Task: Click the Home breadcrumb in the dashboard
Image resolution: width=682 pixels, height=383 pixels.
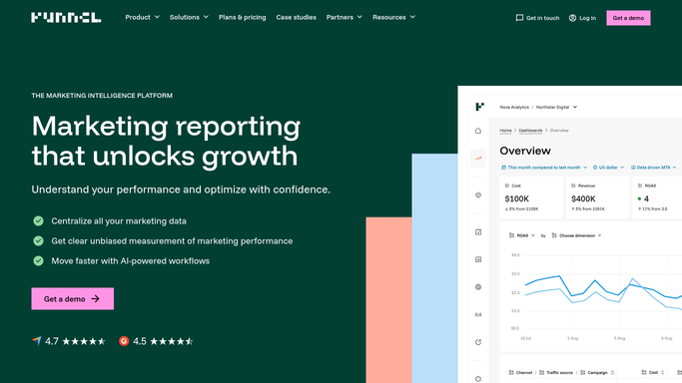Action: click(x=505, y=131)
